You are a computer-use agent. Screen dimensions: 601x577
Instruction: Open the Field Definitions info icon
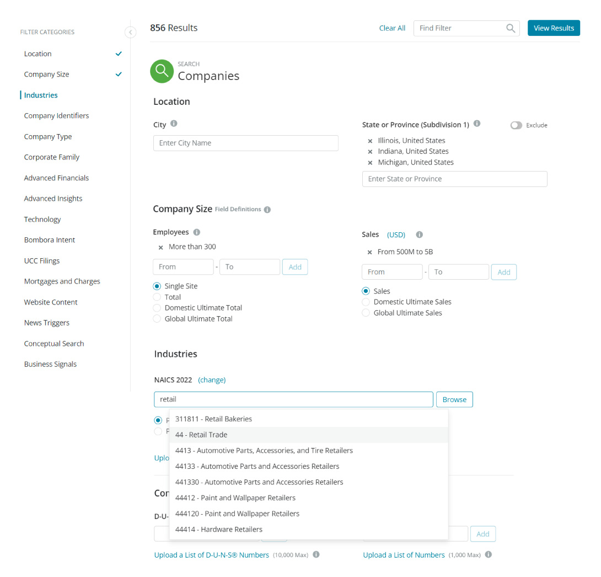click(267, 210)
